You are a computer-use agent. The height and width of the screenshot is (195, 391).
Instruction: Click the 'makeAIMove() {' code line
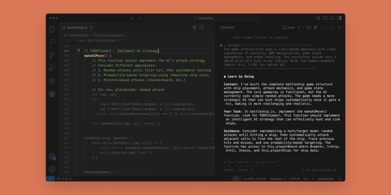point(98,56)
